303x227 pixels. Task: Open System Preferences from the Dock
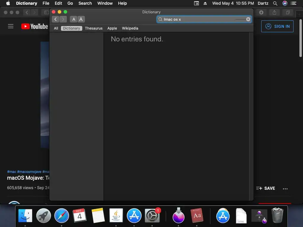click(152, 215)
